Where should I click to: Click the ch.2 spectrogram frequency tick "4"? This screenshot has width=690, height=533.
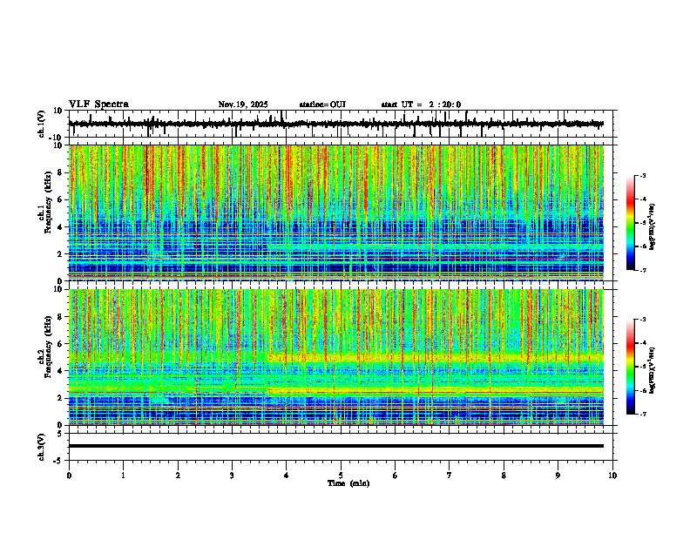coord(61,371)
